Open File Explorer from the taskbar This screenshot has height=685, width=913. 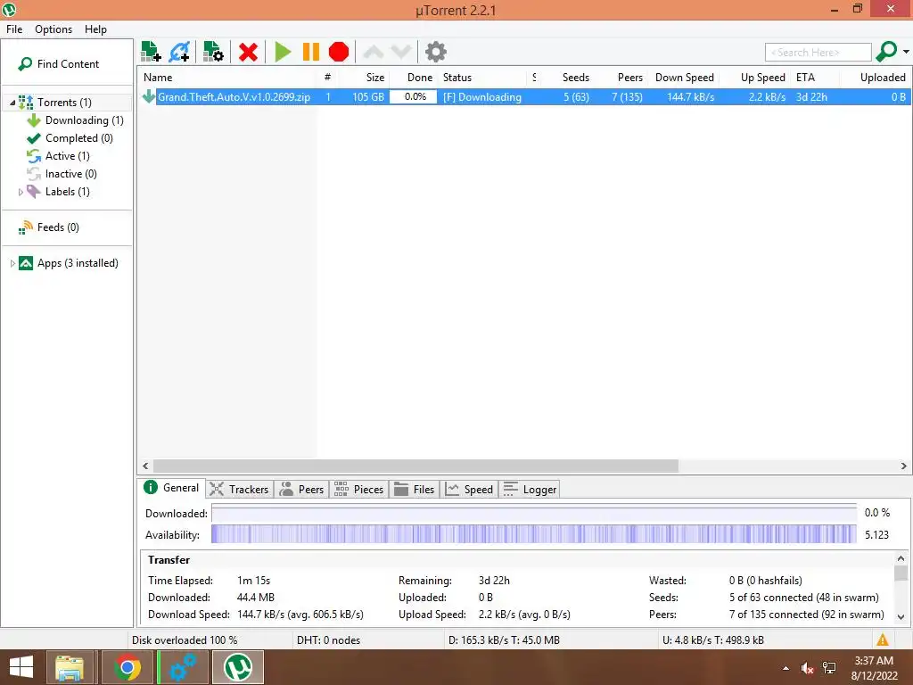70,667
